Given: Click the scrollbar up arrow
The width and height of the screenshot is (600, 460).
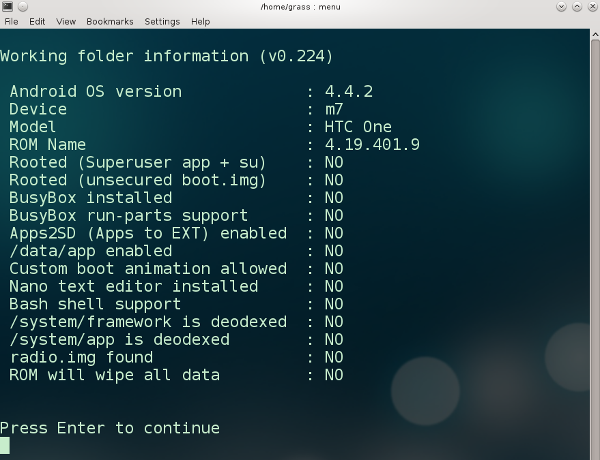Looking at the screenshot, I should (x=595, y=34).
